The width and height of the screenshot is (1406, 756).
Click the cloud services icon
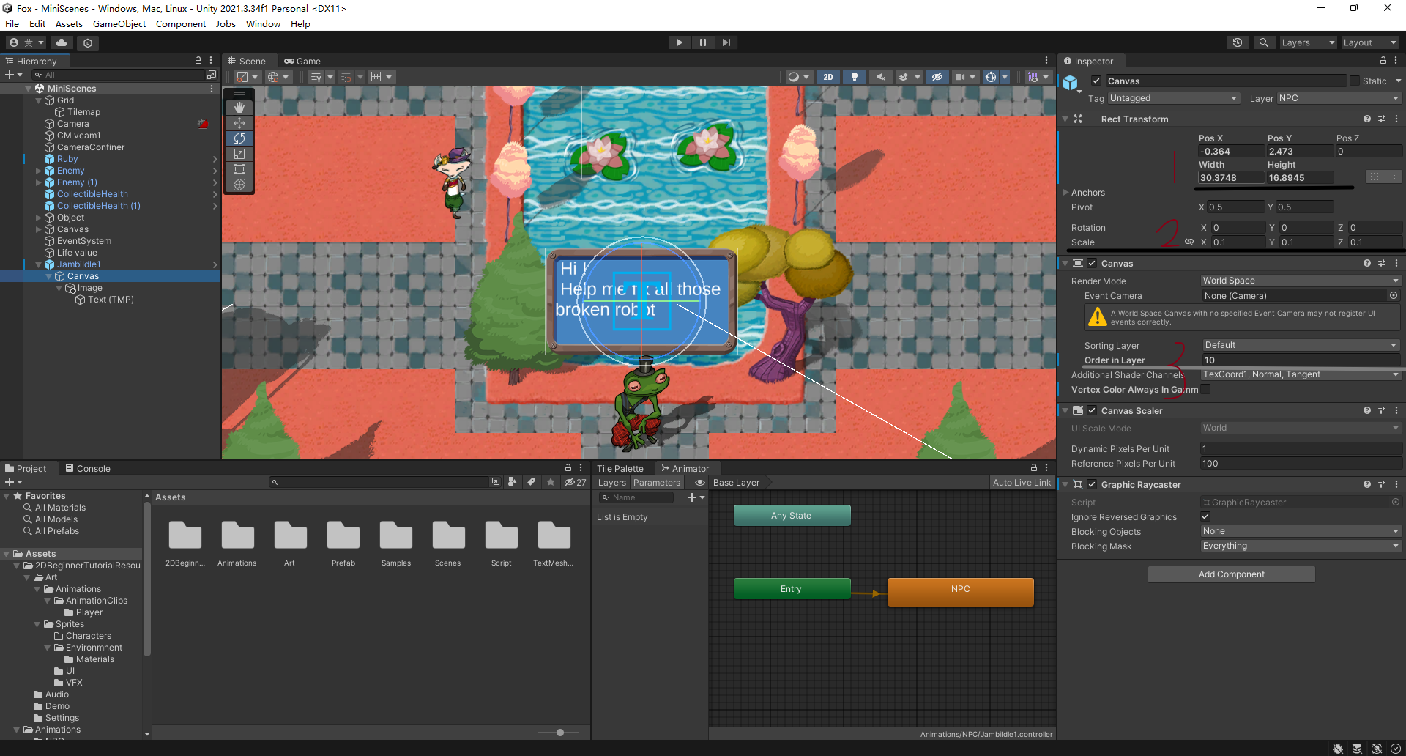[62, 42]
